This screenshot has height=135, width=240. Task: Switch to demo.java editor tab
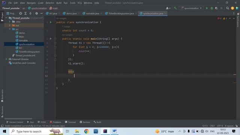71,13
